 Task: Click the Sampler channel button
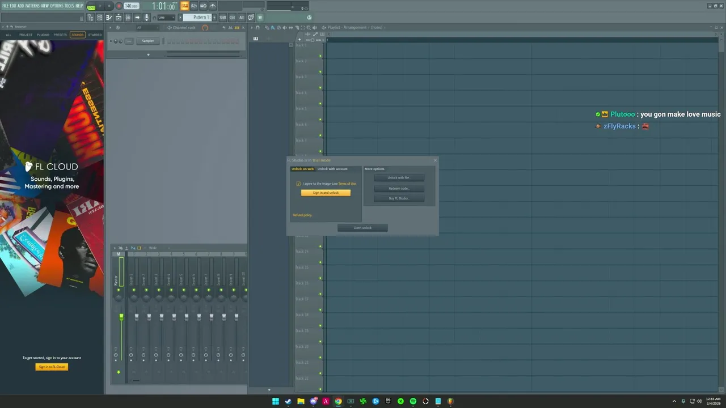coord(148,41)
